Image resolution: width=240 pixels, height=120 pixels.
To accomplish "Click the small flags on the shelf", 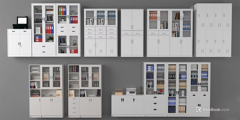I will [x=159, y=91].
